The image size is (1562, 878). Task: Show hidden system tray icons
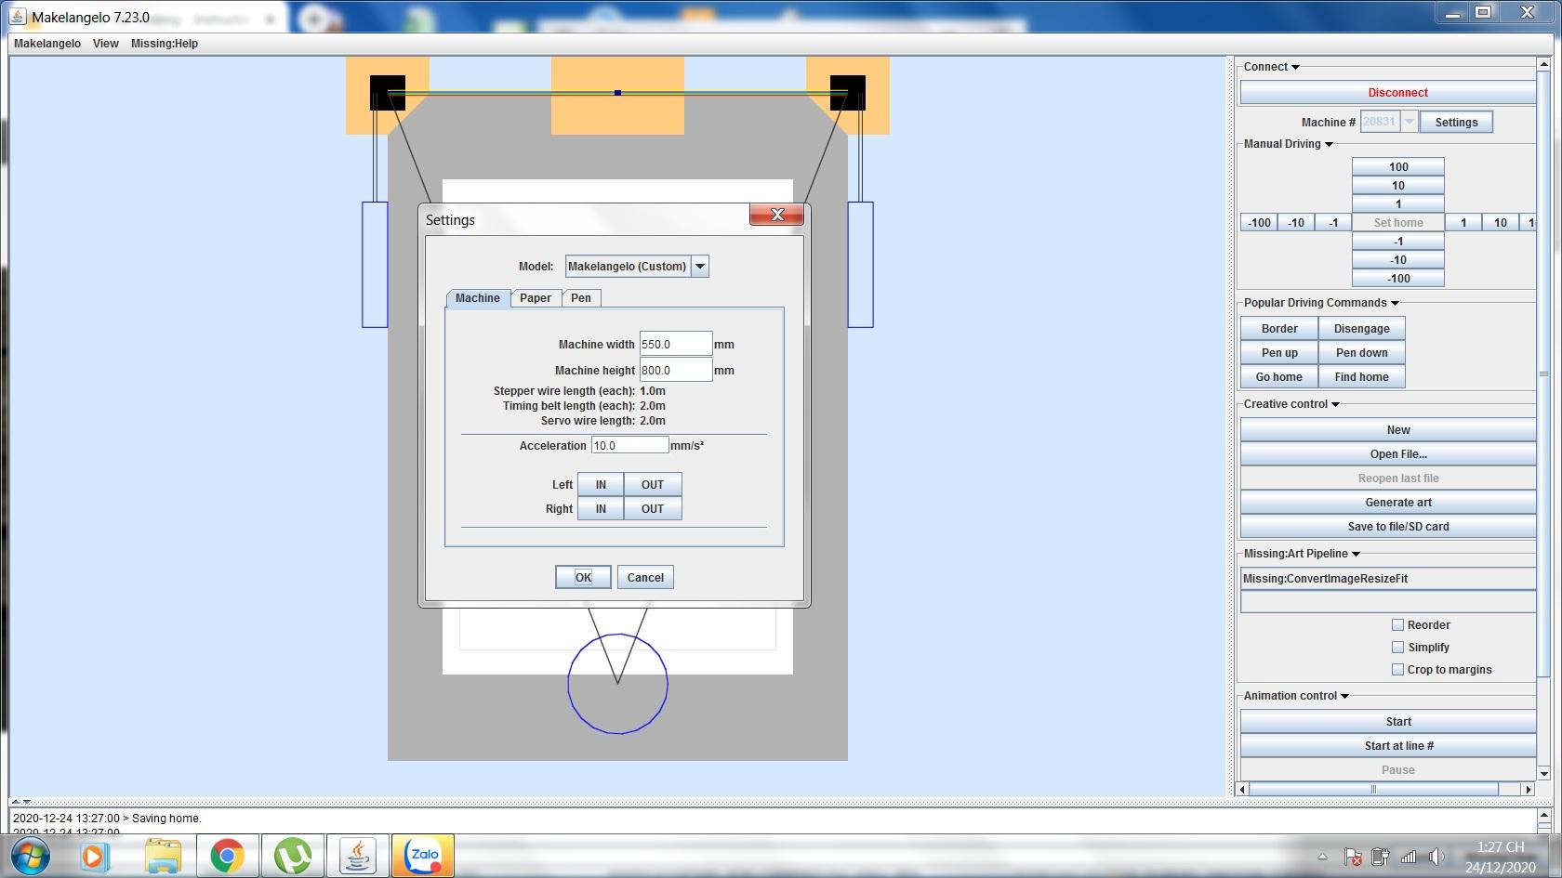pyautogui.click(x=1322, y=856)
